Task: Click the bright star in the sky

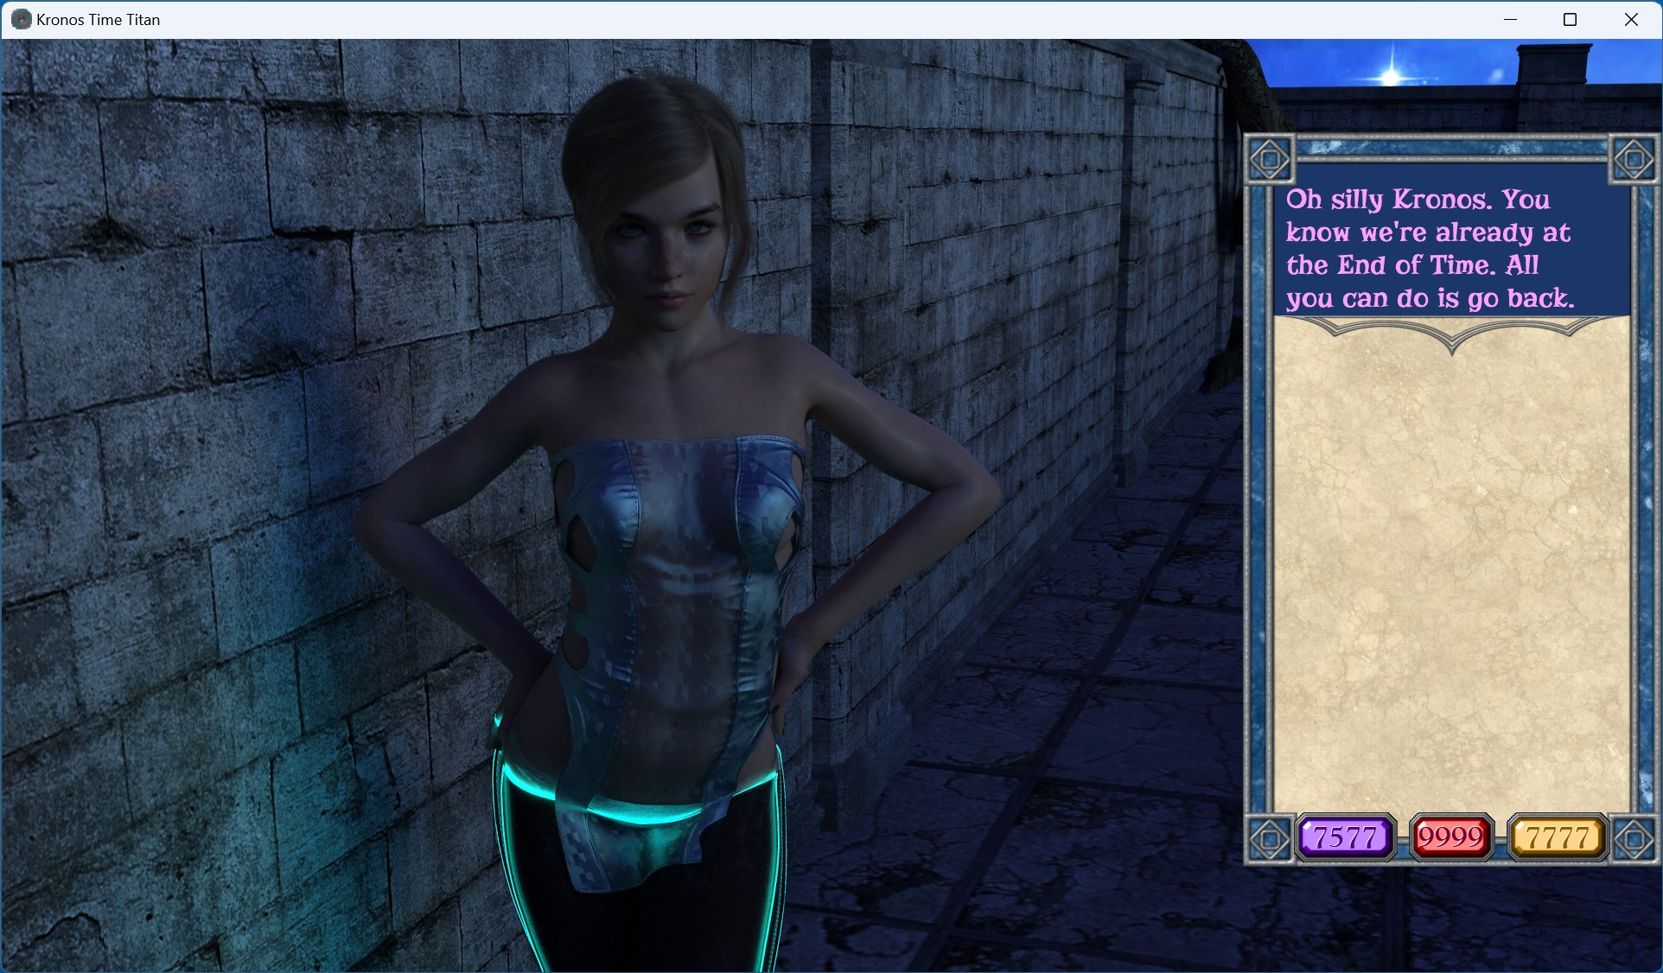Action: [1390, 74]
